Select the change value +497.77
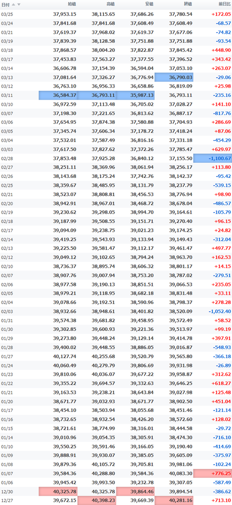The height and width of the screenshot is (505, 232). 221,248
